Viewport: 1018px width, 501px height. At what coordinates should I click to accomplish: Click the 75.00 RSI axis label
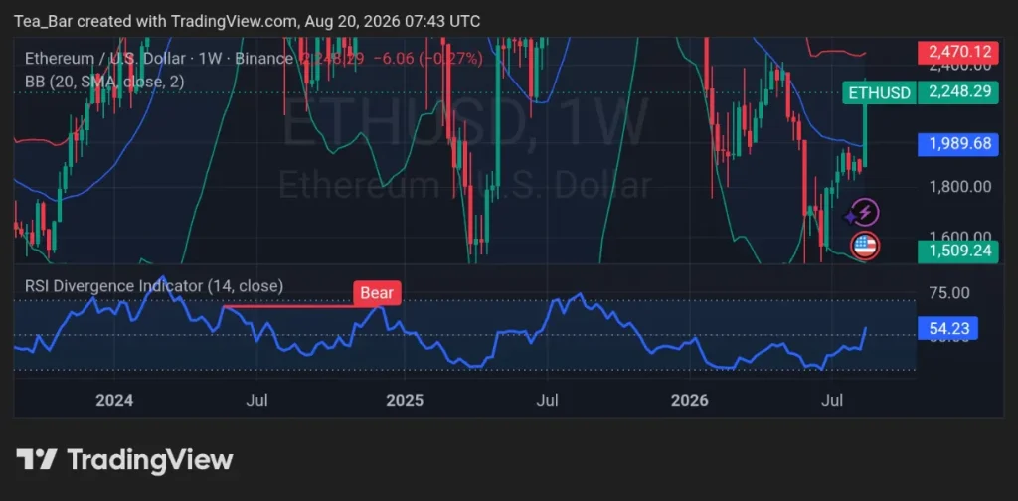pyautogui.click(x=949, y=292)
